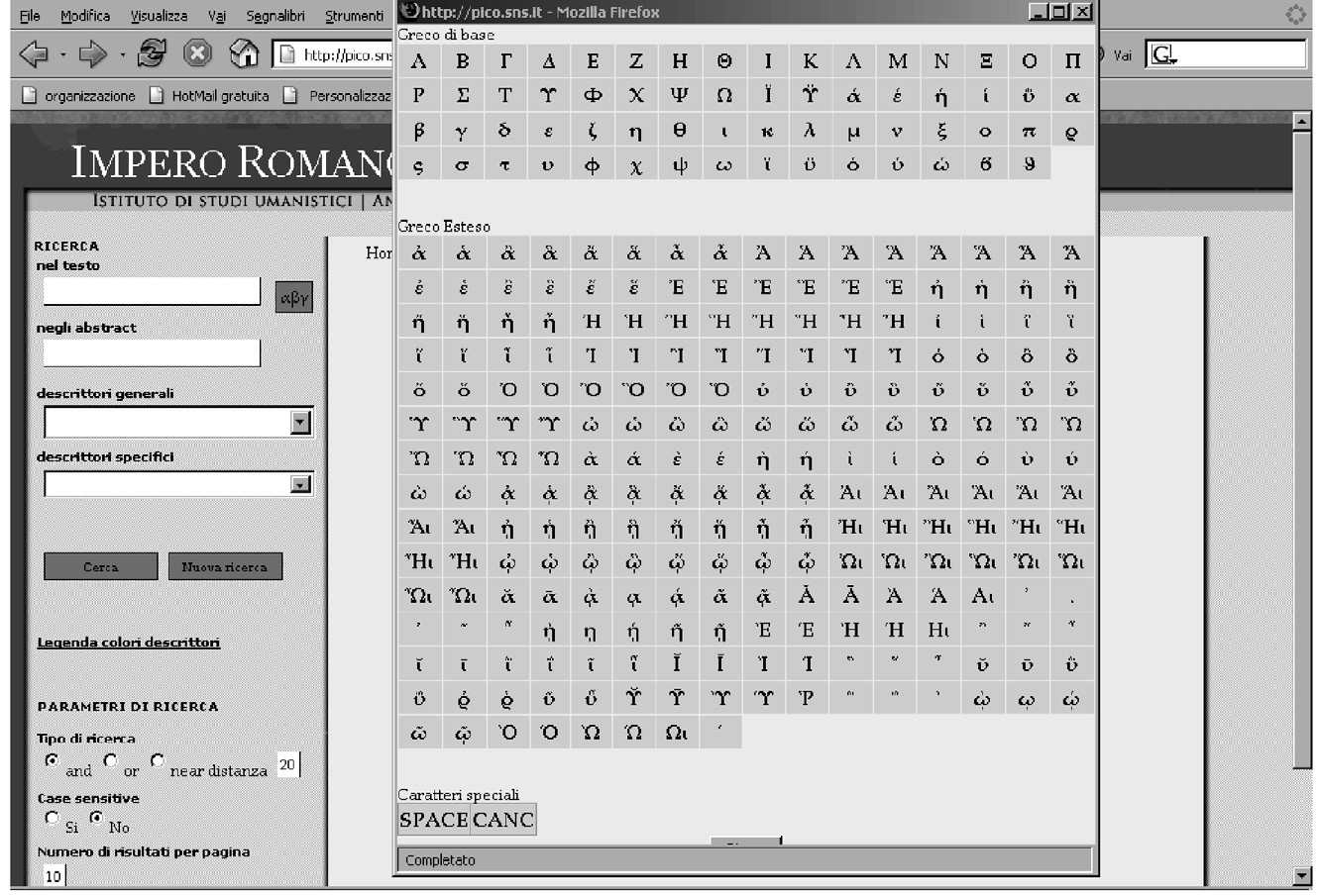Open the 'HotMail gratuita' bookmark
1318x895 pixels.
[208, 96]
